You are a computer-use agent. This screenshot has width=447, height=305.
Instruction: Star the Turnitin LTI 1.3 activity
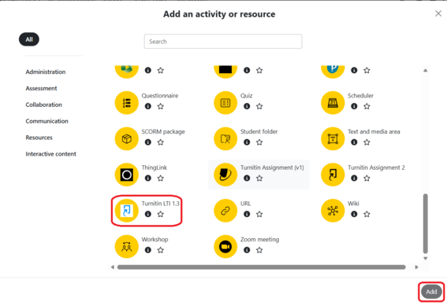point(161,214)
